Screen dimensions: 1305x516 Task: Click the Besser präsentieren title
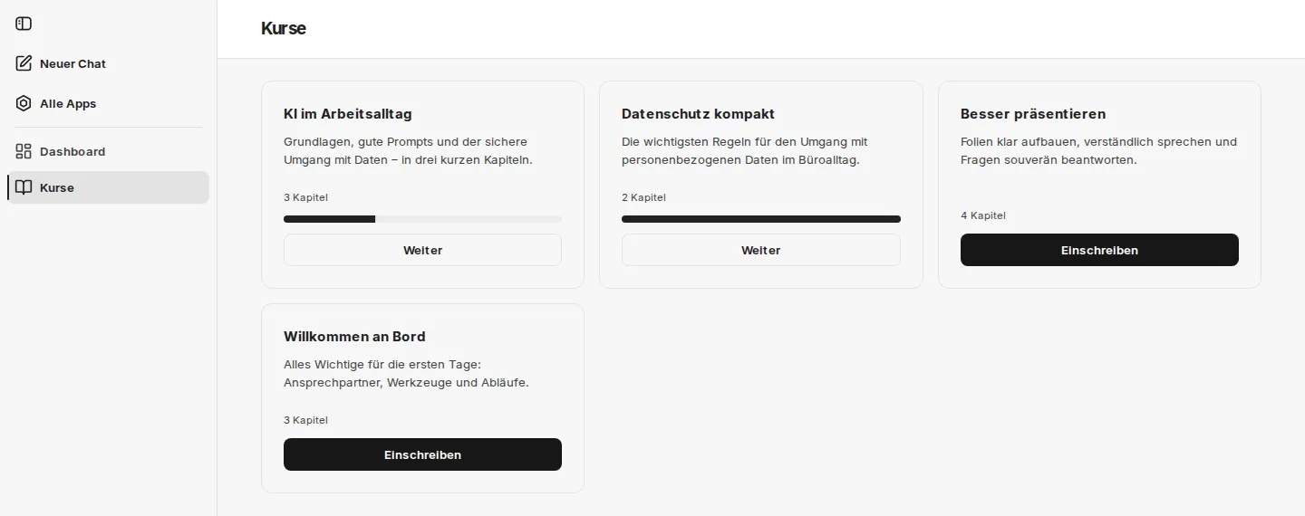point(1033,114)
